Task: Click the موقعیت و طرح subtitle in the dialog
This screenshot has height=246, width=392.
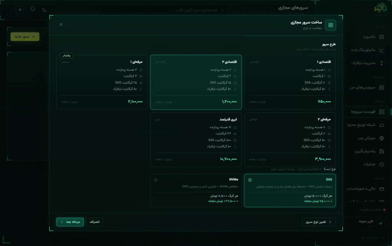Action: [x=313, y=28]
